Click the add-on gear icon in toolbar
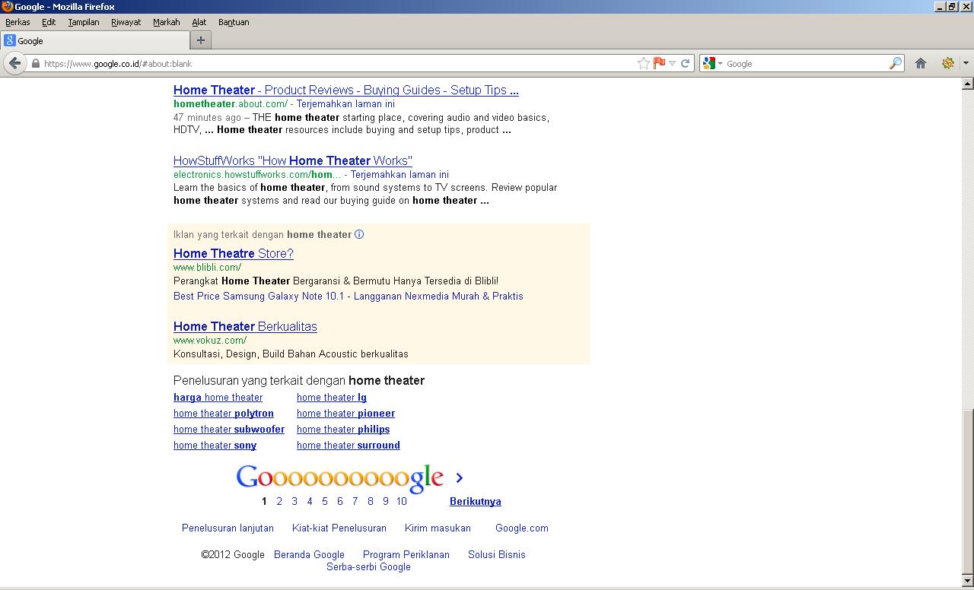Image resolution: width=974 pixels, height=590 pixels. tap(948, 63)
